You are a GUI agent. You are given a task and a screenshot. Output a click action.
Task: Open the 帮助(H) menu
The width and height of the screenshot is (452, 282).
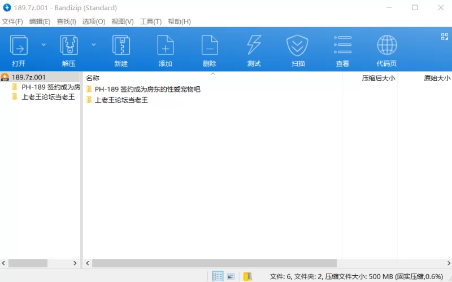pos(179,21)
